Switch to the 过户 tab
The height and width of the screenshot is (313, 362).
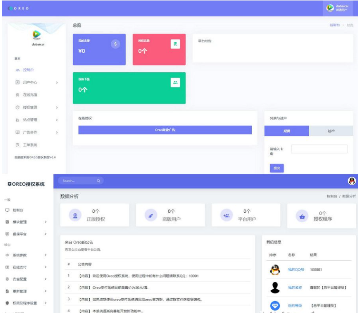(331, 131)
